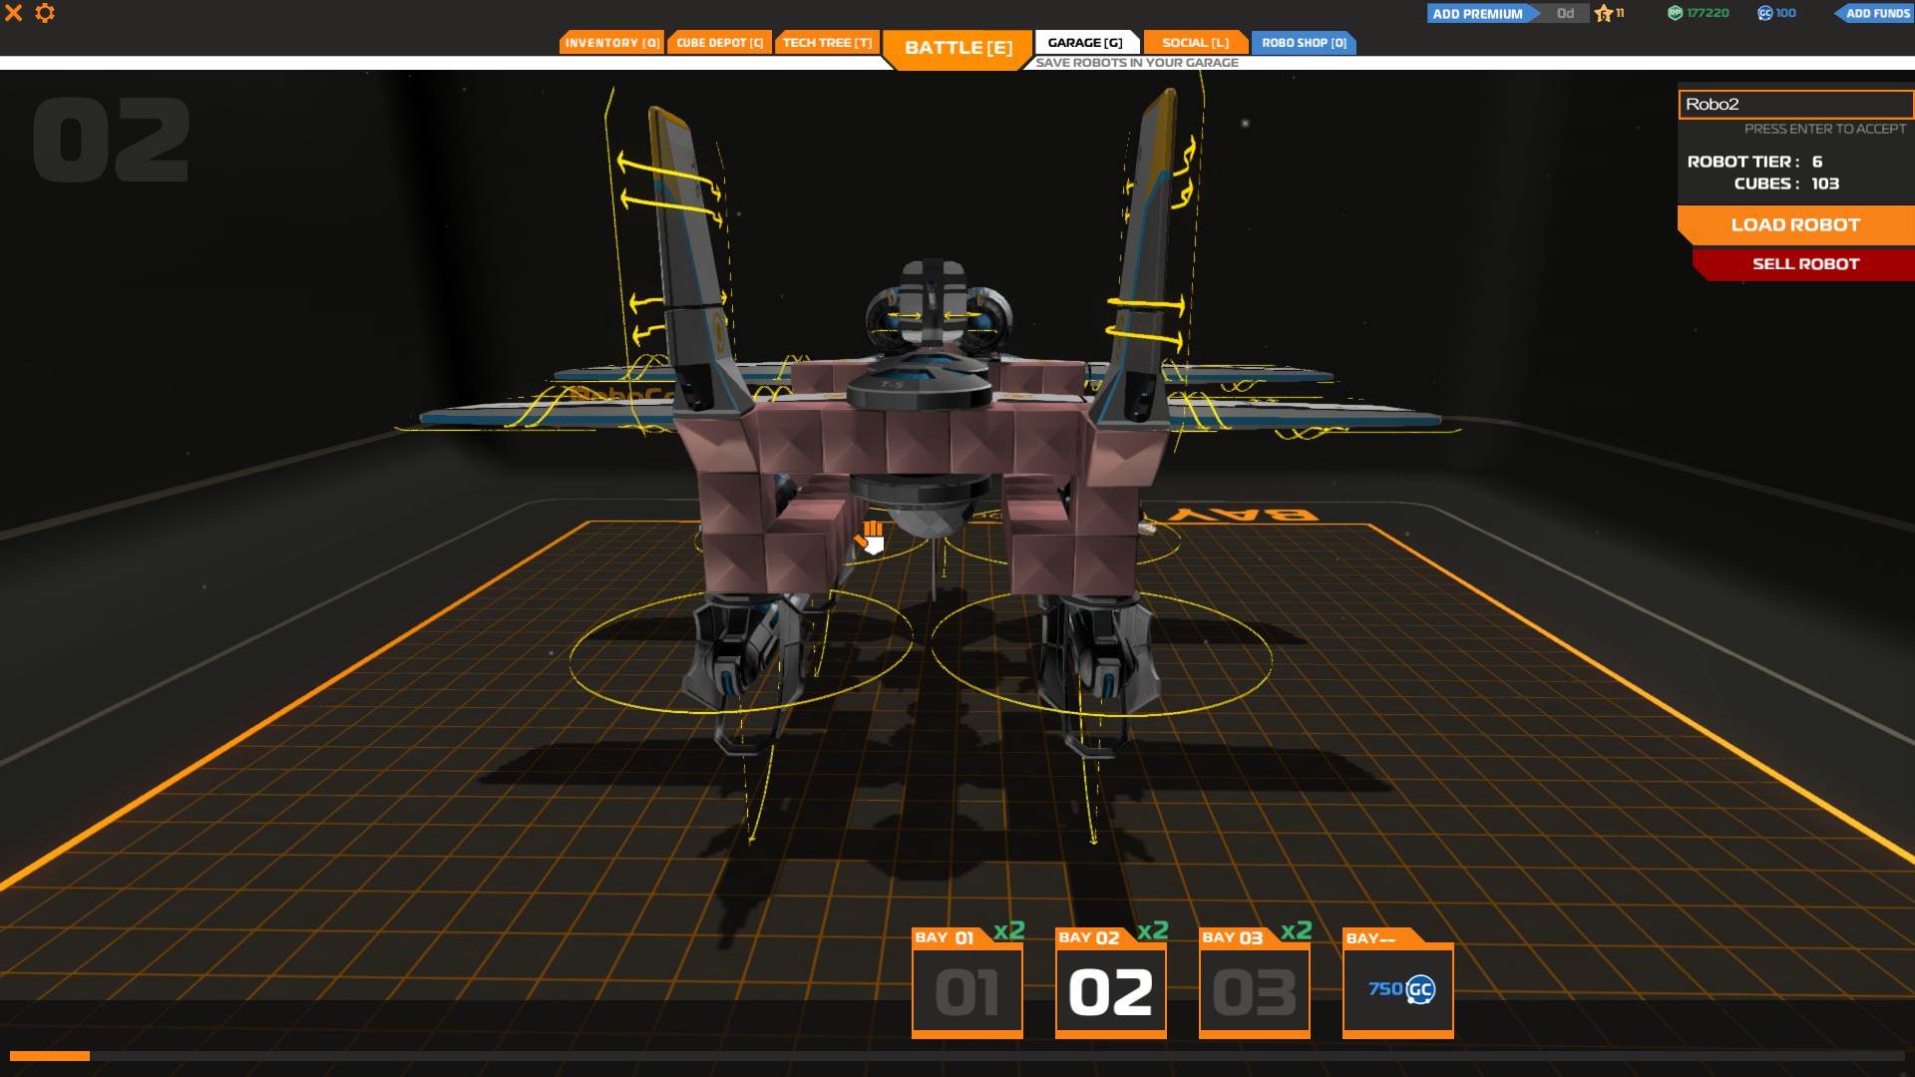Click the tier star icon
This screenshot has width=1915, height=1077.
coord(1603,13)
